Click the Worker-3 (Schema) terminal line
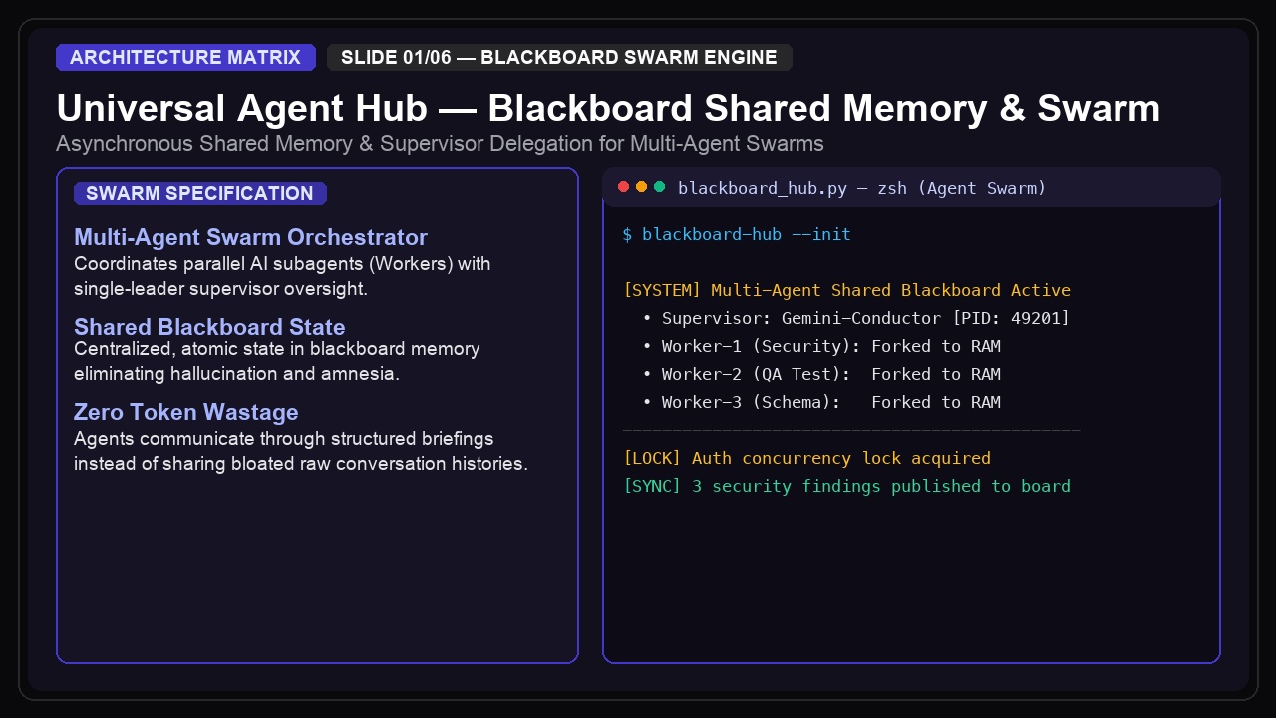Screen dimensions: 1276x718 tap(821, 403)
